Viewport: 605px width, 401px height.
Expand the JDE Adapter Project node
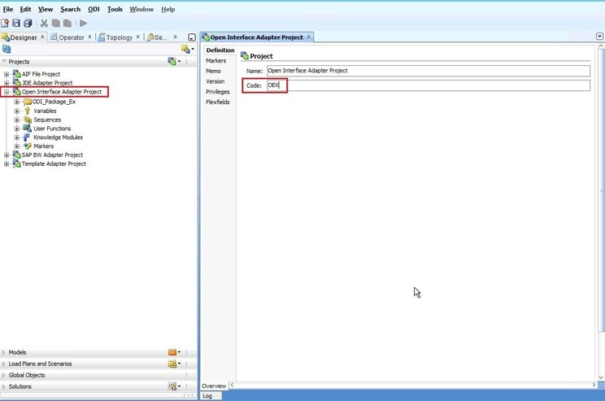7,83
